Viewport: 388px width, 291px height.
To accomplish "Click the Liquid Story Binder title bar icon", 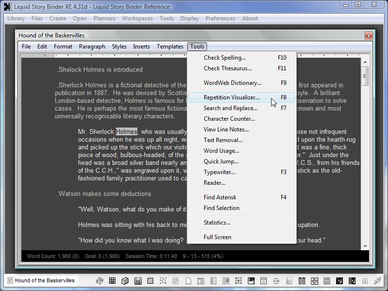I will tap(7, 6).
